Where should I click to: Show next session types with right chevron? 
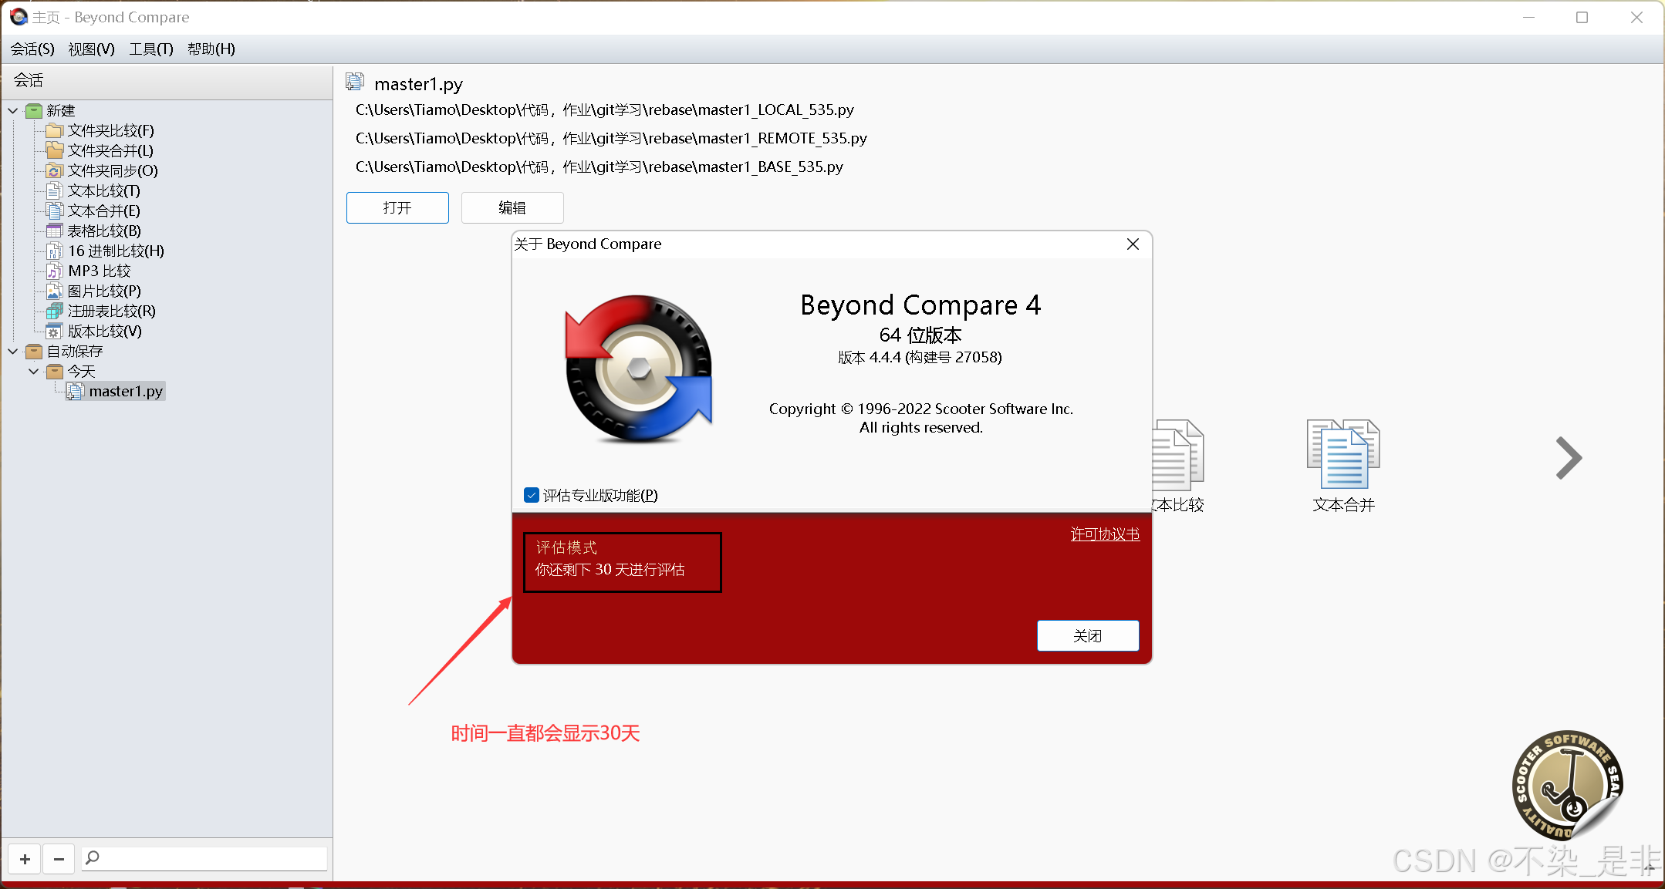click(x=1568, y=458)
